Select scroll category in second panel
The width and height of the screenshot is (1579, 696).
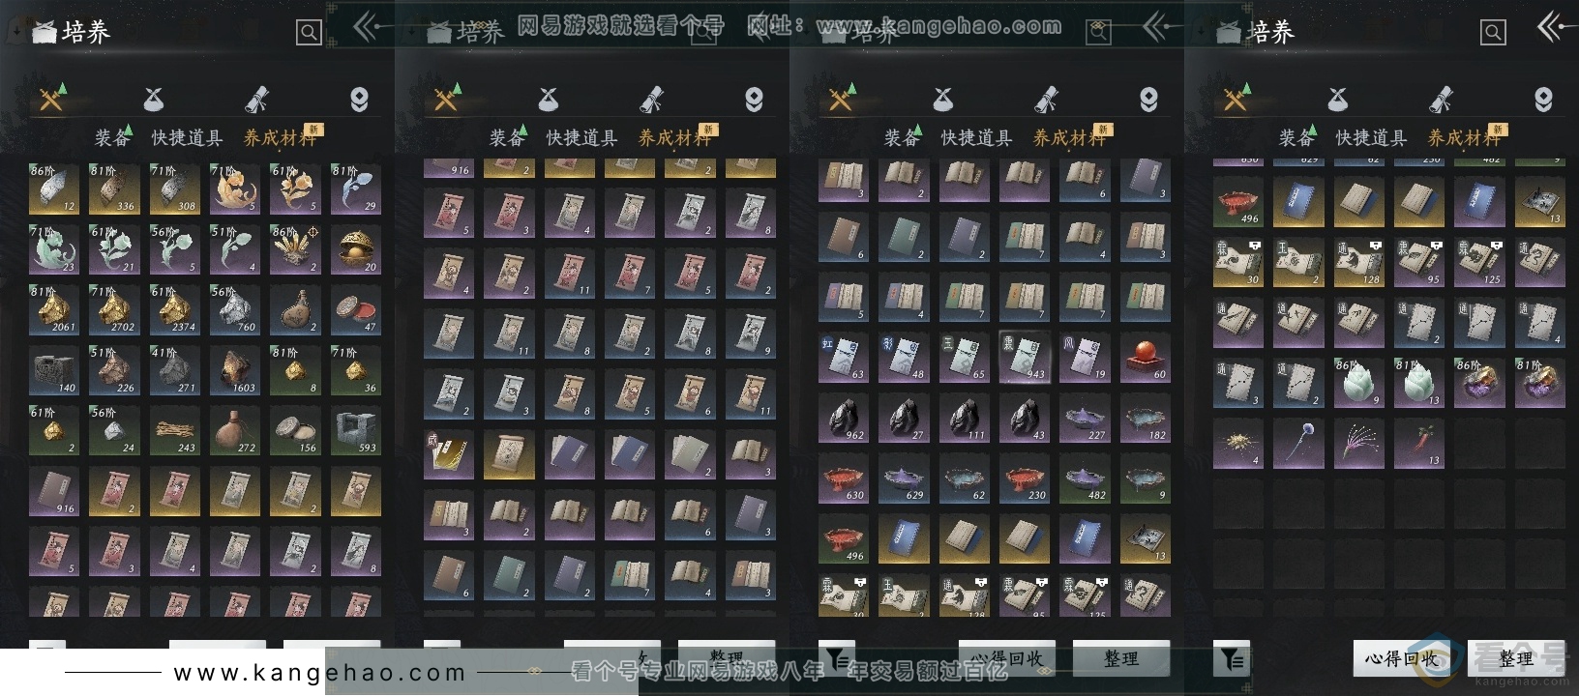[652, 99]
